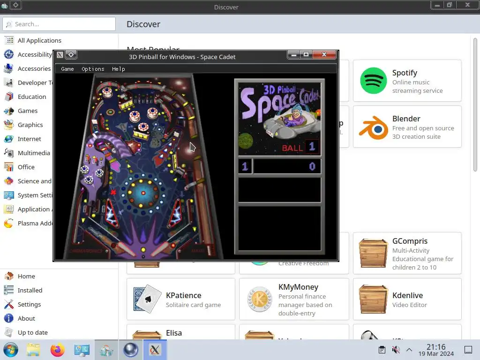480x360 pixels.
Task: Open System Settings taskbar icon
Action: coord(82,350)
